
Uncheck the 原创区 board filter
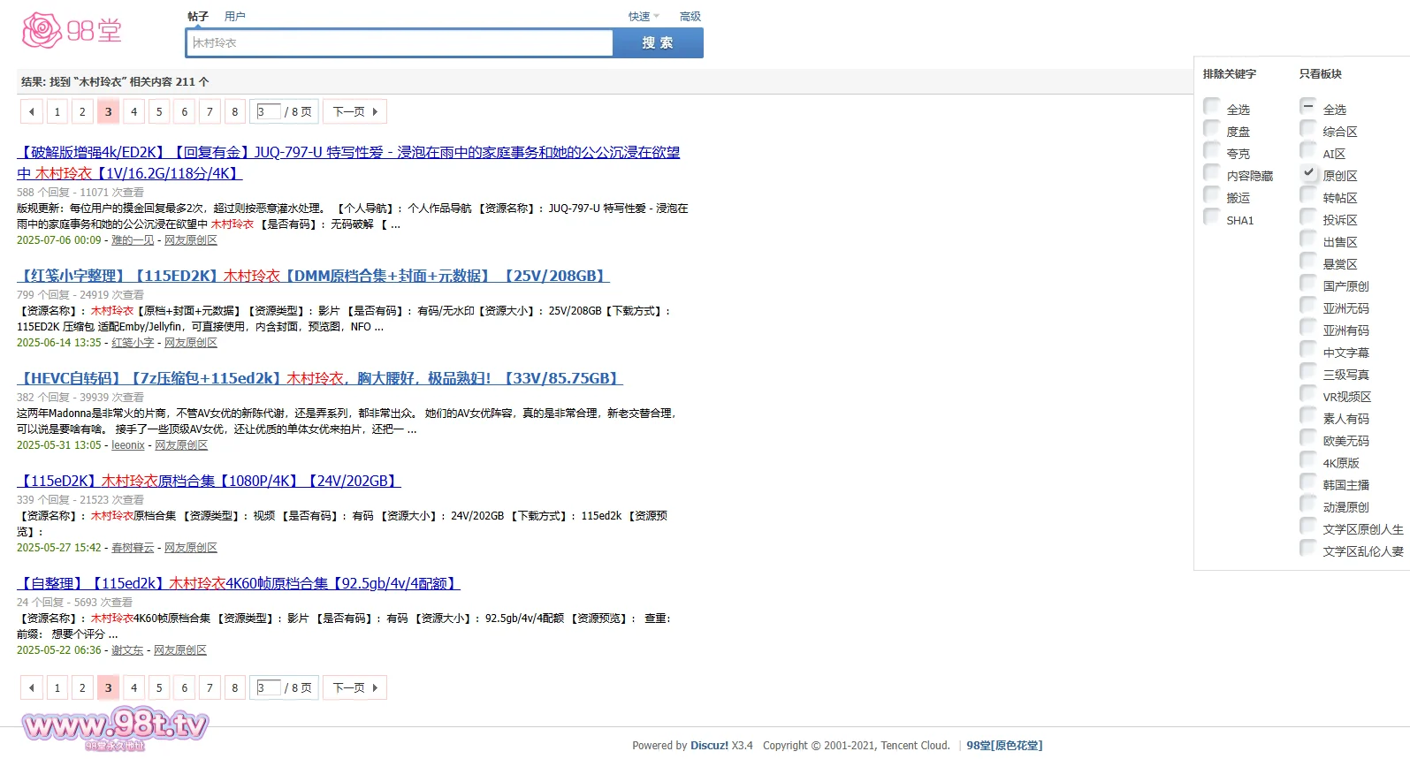point(1308,173)
